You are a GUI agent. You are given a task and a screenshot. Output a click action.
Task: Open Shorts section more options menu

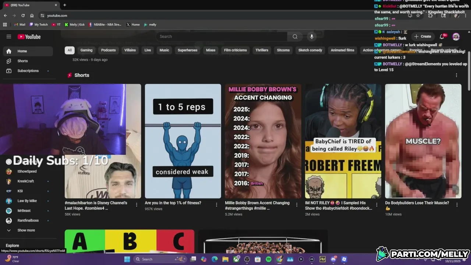pos(456,75)
